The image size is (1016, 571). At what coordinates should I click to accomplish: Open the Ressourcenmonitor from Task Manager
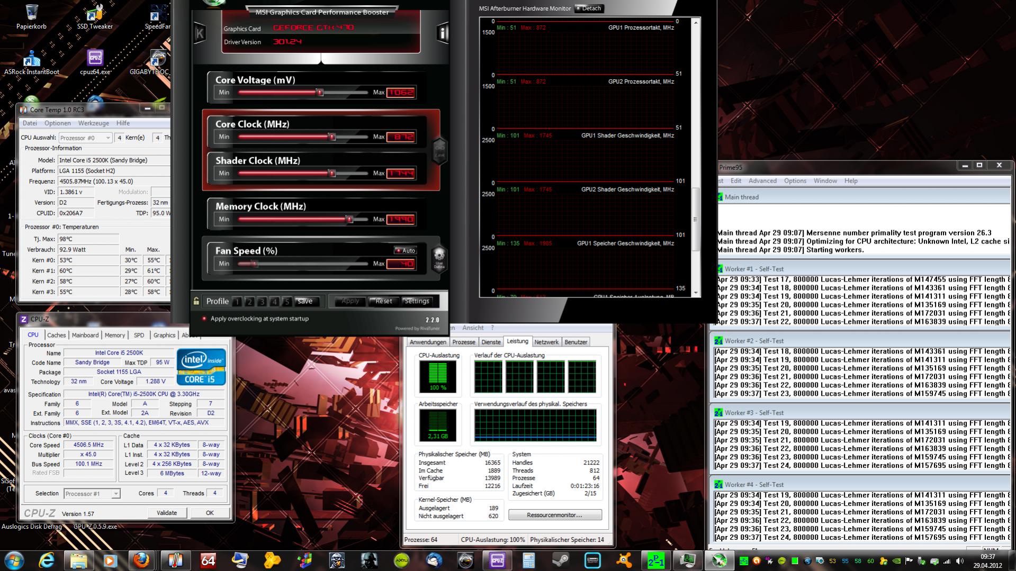tap(555, 515)
